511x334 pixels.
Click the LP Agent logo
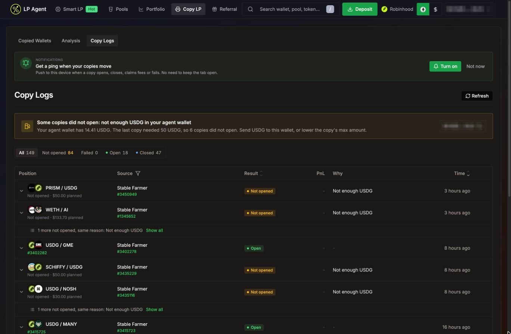(28, 9)
